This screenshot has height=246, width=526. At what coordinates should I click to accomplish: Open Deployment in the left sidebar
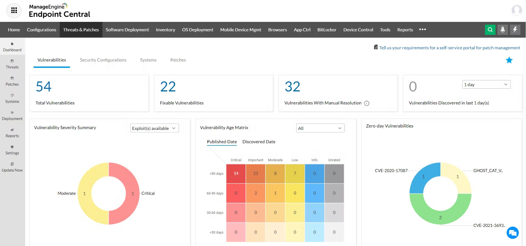pos(12,116)
